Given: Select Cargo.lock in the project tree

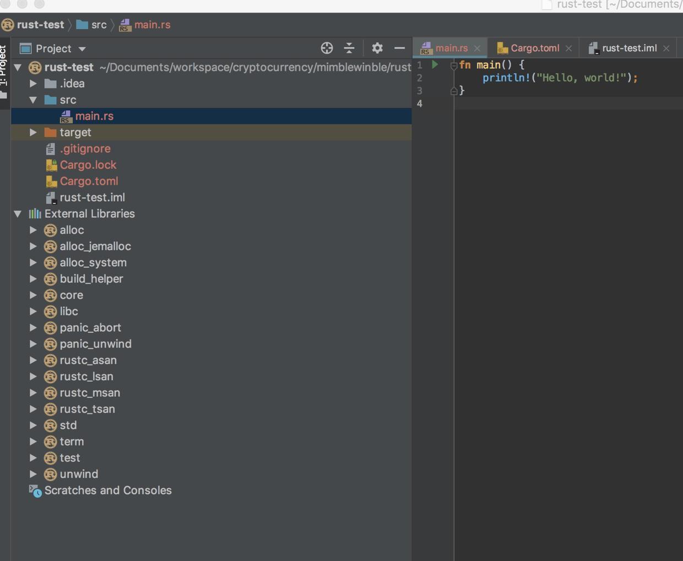Looking at the screenshot, I should point(88,165).
